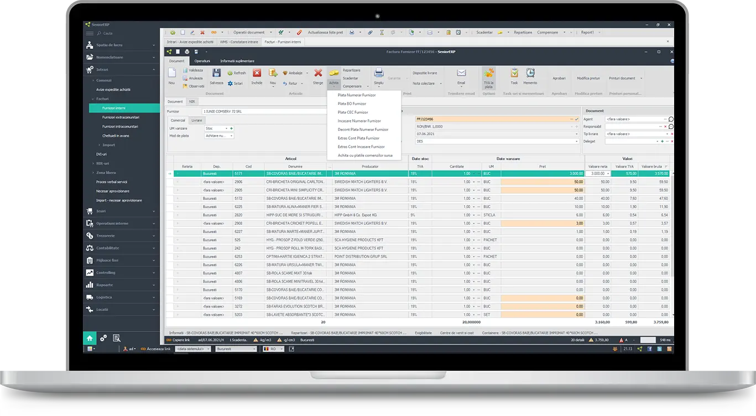Expand the Compensare dropdown in the ribbon
Screen dimensions: 756x416
click(367, 86)
